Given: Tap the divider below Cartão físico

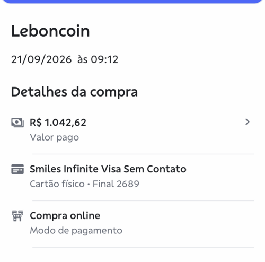Looking at the screenshot, I should pos(143,200).
